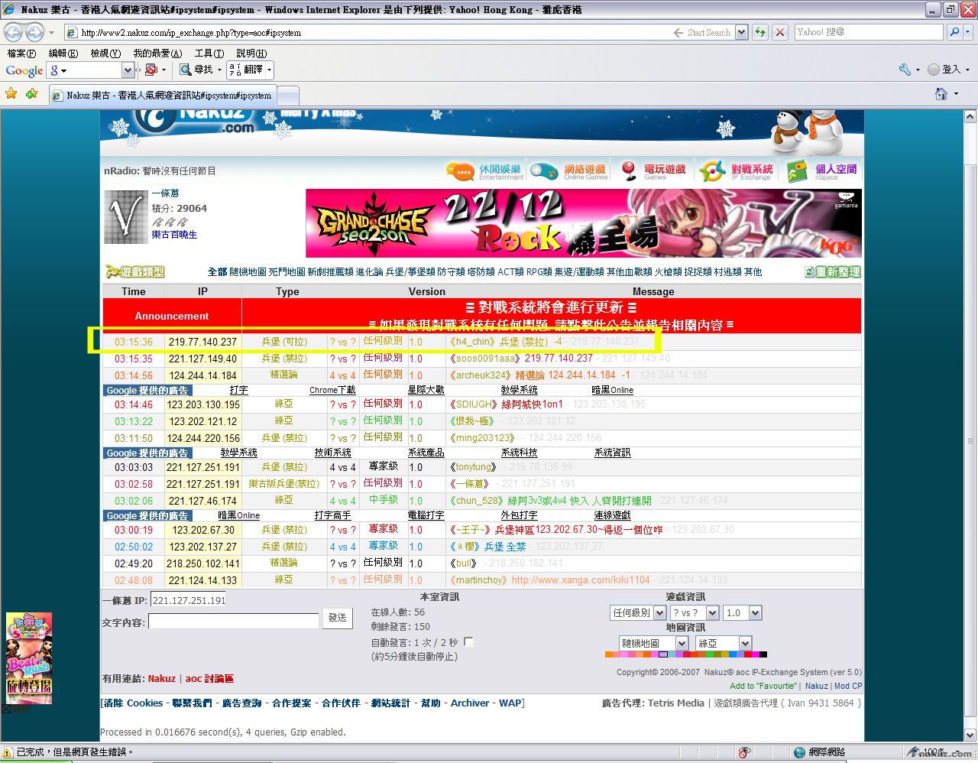Expand the address bar history dropdown

pos(740,32)
